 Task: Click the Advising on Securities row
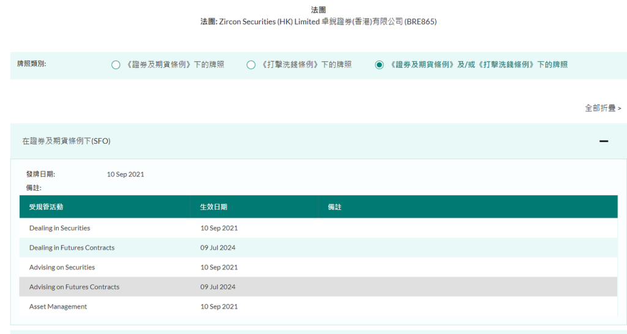[318, 267]
